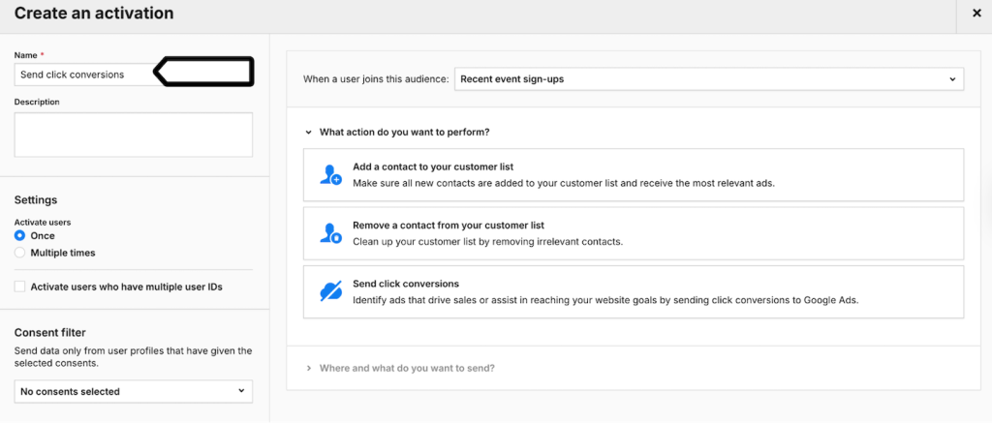Open the No consents selected dropdown
The width and height of the screenshot is (992, 423).
point(134,391)
